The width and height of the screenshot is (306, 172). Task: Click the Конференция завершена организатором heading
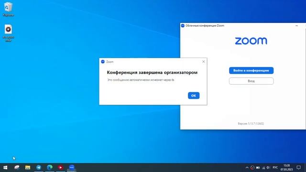[x=152, y=72]
